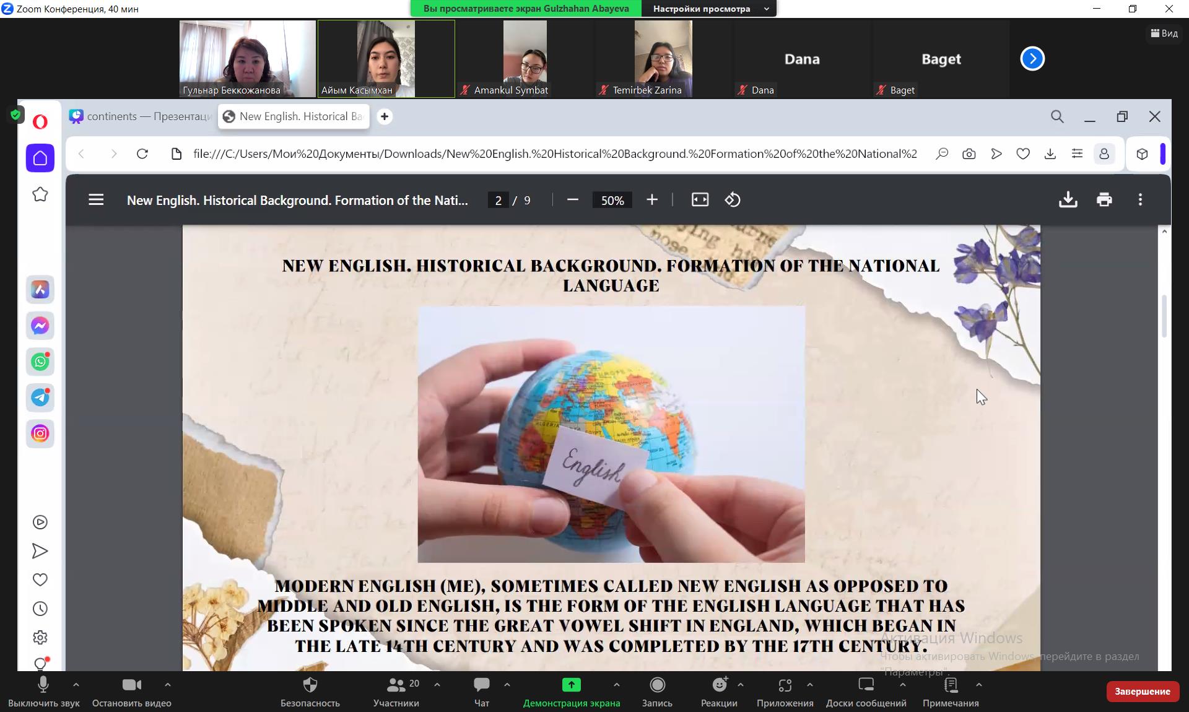
Task: Click Демонстрация экрана share screen icon
Action: 571,685
